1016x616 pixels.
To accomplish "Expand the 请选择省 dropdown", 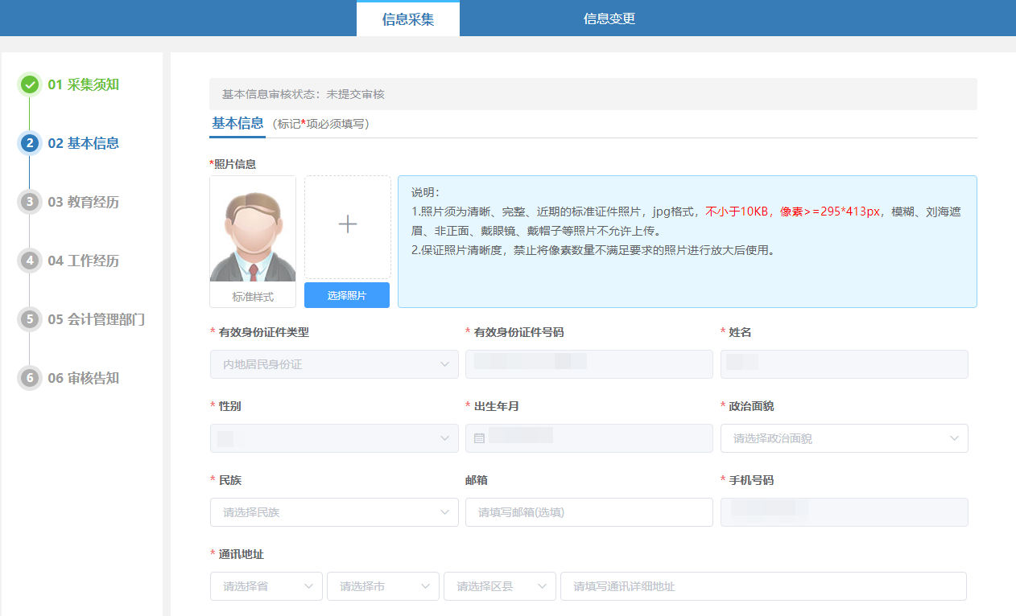I will (x=266, y=586).
